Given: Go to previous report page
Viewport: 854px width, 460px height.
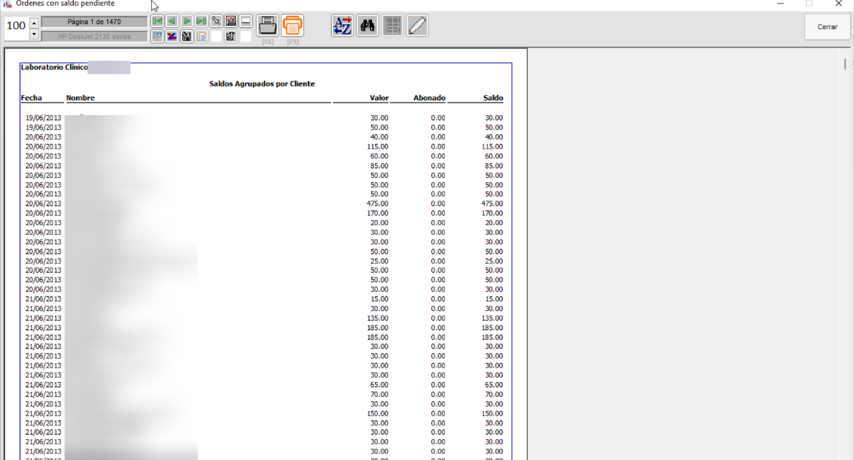Looking at the screenshot, I should coord(172,21).
